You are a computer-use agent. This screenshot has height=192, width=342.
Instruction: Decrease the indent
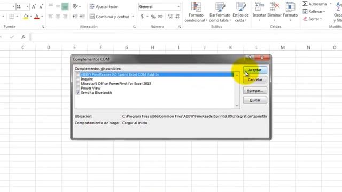tap(75, 17)
